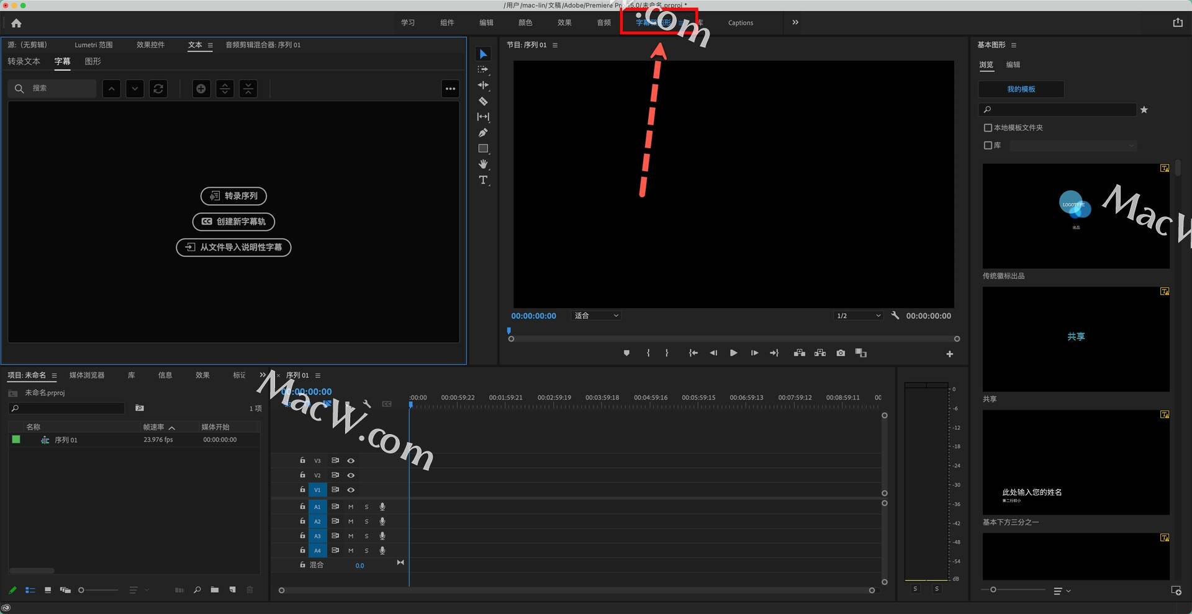1192x614 pixels.
Task: Select the Track Select Forward tool
Action: click(483, 69)
